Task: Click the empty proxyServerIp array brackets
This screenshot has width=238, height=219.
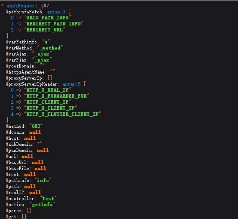Action: tap(50, 78)
